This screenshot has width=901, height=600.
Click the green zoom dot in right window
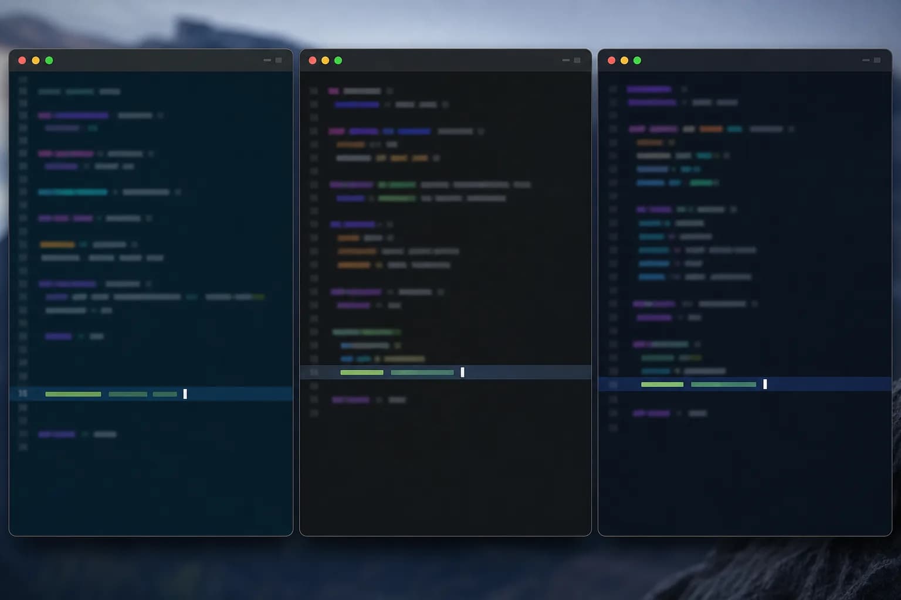point(637,60)
